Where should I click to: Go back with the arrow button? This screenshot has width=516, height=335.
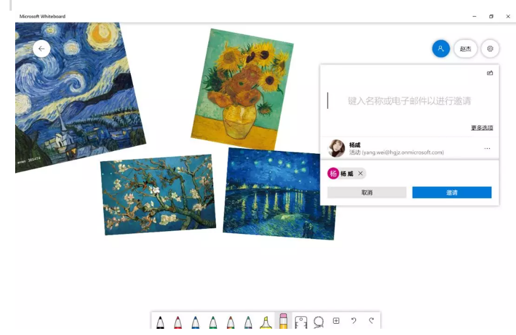[x=42, y=49]
